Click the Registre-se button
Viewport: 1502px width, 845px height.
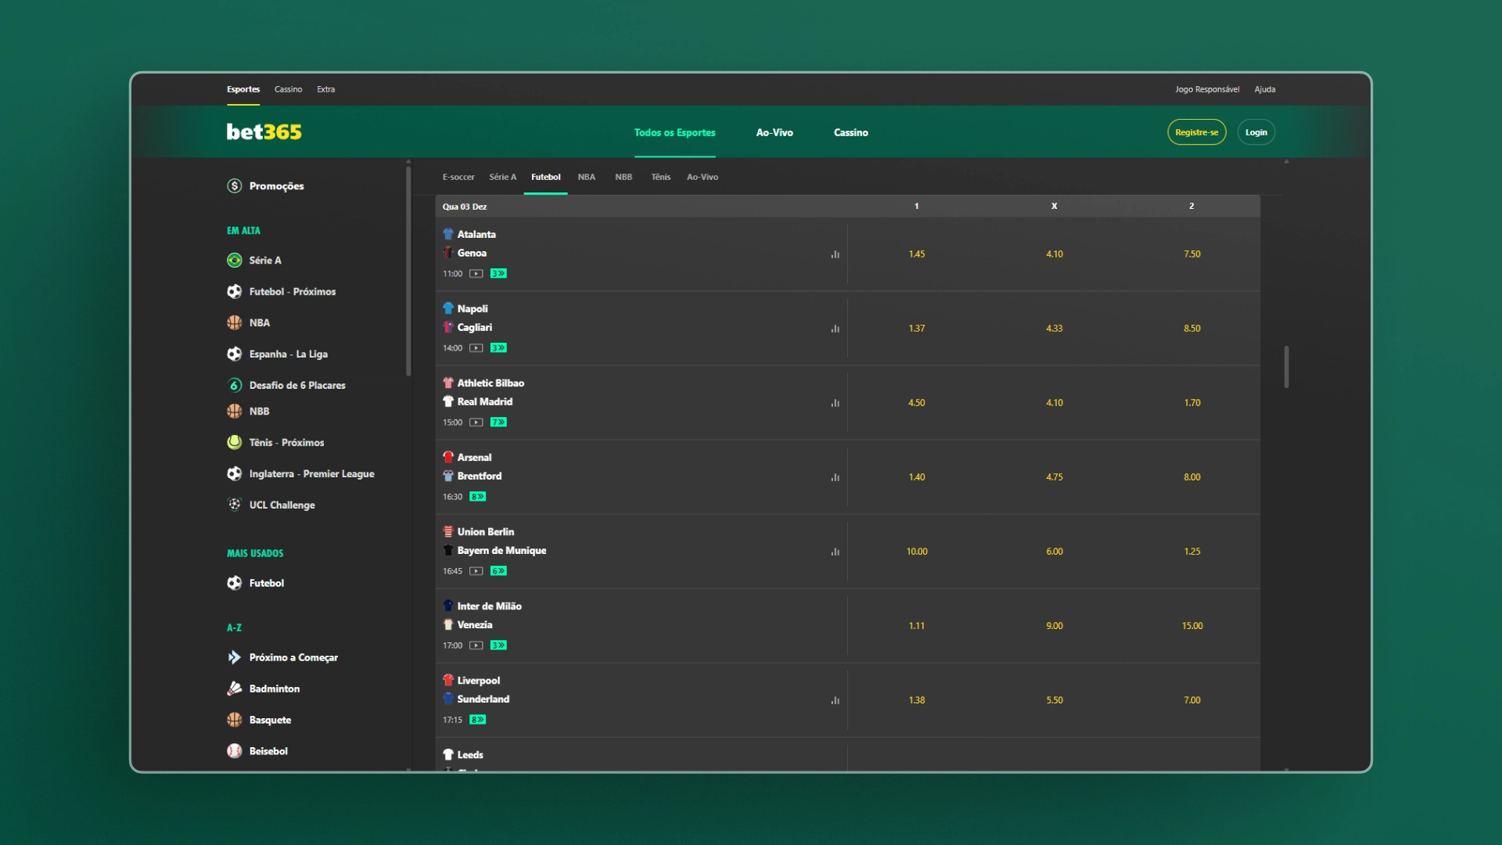coord(1196,131)
